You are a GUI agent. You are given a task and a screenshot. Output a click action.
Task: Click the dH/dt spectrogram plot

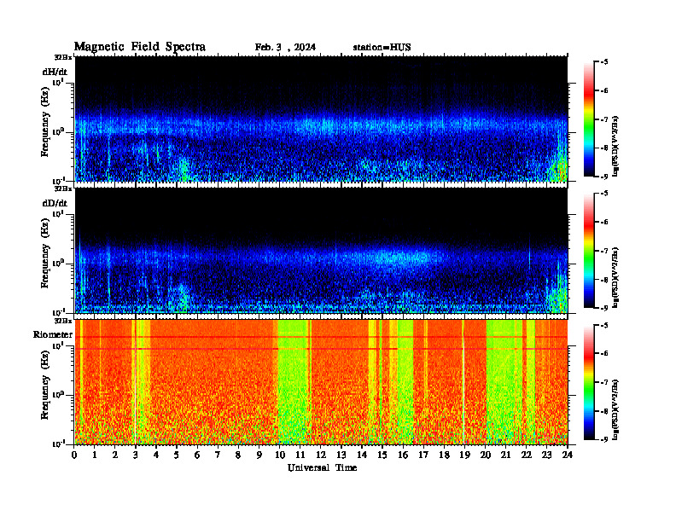321,119
